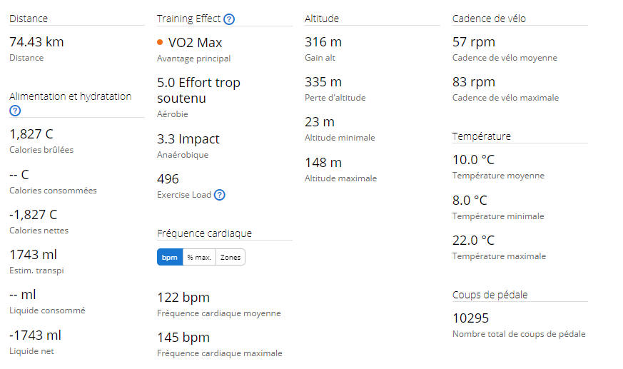Screen dimensions: 623x369
Task: Click the 74.43 km distance value
Action: (x=36, y=41)
